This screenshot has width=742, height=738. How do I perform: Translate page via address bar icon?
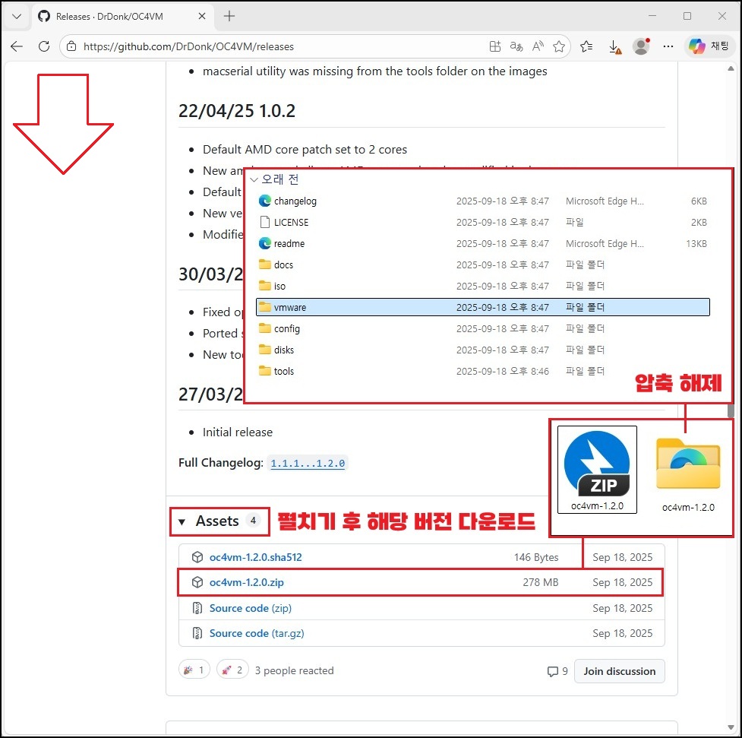(x=516, y=46)
